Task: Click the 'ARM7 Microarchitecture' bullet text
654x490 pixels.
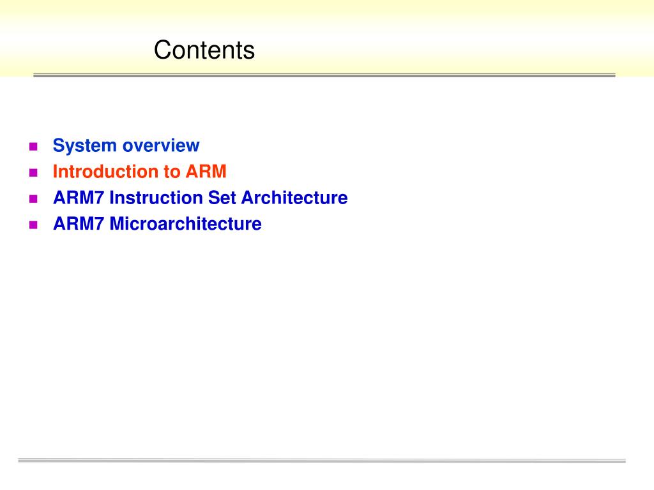Action: coord(157,224)
